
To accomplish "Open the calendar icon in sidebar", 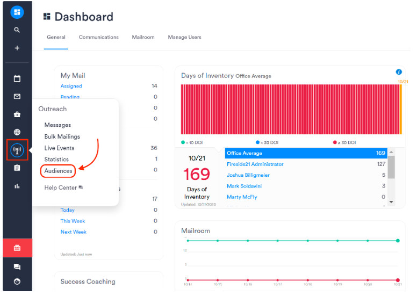I will point(17,78).
